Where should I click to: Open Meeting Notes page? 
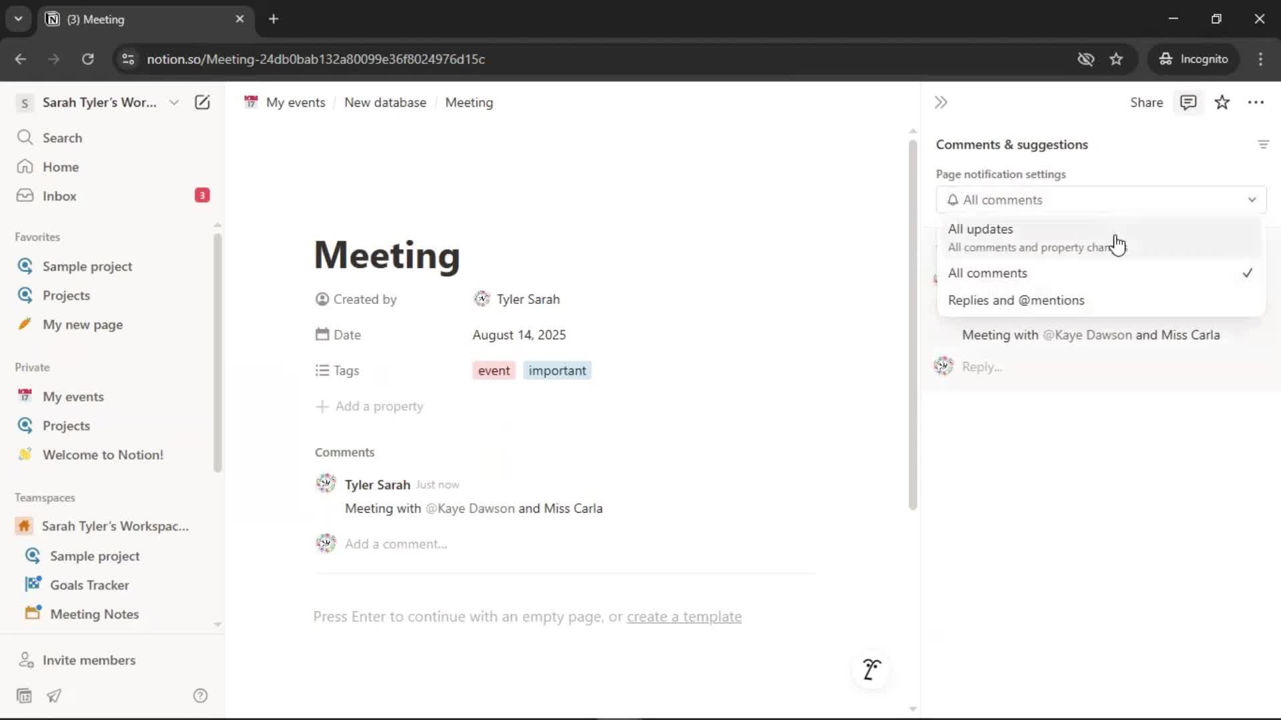[x=94, y=614]
